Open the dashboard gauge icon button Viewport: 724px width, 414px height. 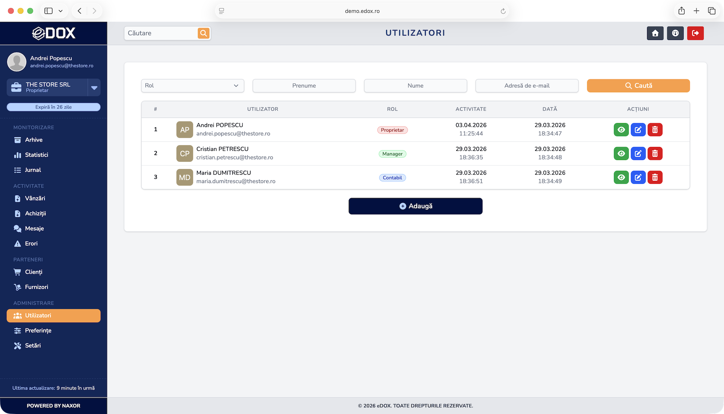point(675,33)
